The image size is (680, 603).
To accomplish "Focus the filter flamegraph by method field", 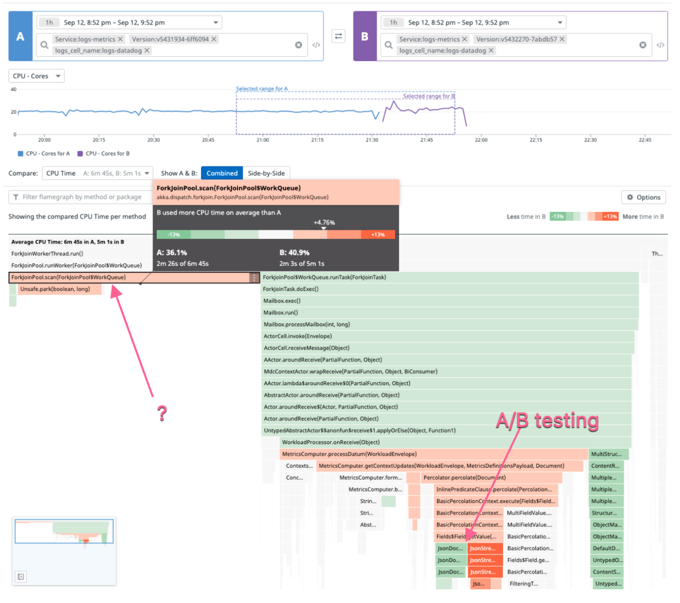I will coord(81,197).
